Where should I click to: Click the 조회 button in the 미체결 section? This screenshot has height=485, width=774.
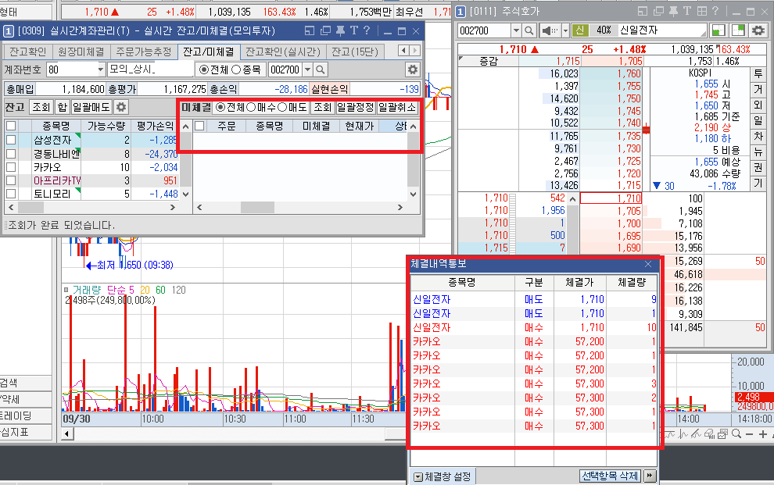[322, 107]
